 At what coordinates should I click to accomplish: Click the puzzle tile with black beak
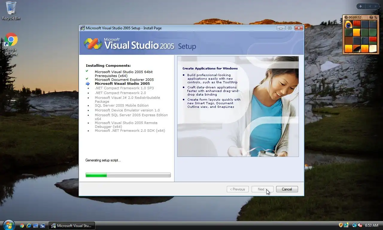pos(356,49)
